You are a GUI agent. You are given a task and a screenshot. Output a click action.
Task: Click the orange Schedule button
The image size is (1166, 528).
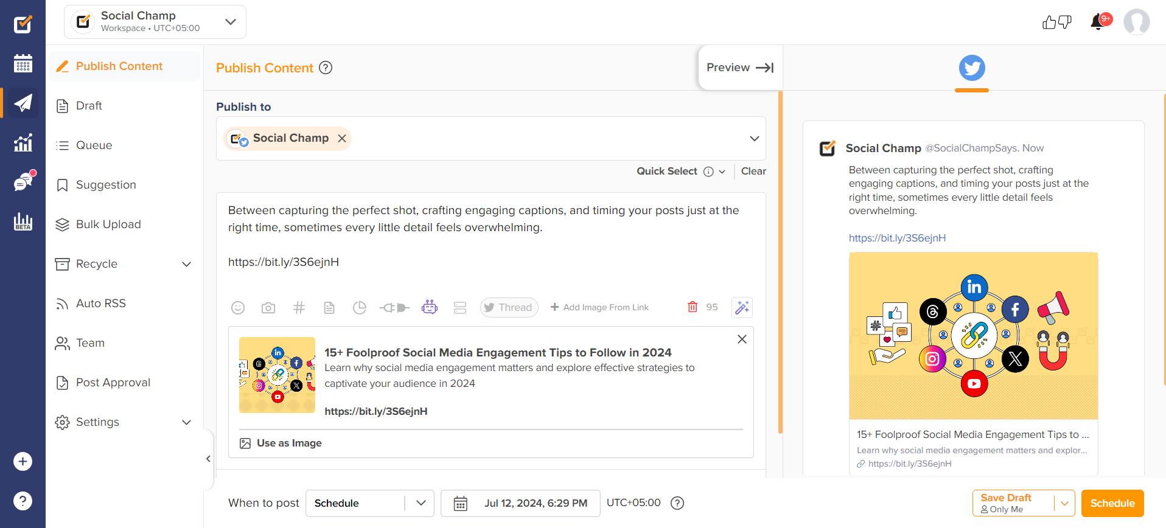(1112, 503)
